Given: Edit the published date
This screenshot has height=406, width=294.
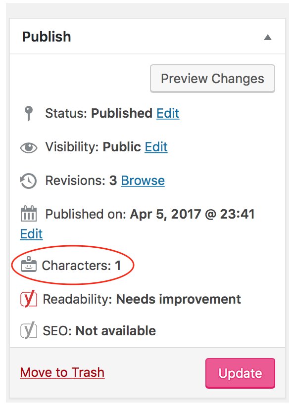Looking at the screenshot, I should [31, 234].
